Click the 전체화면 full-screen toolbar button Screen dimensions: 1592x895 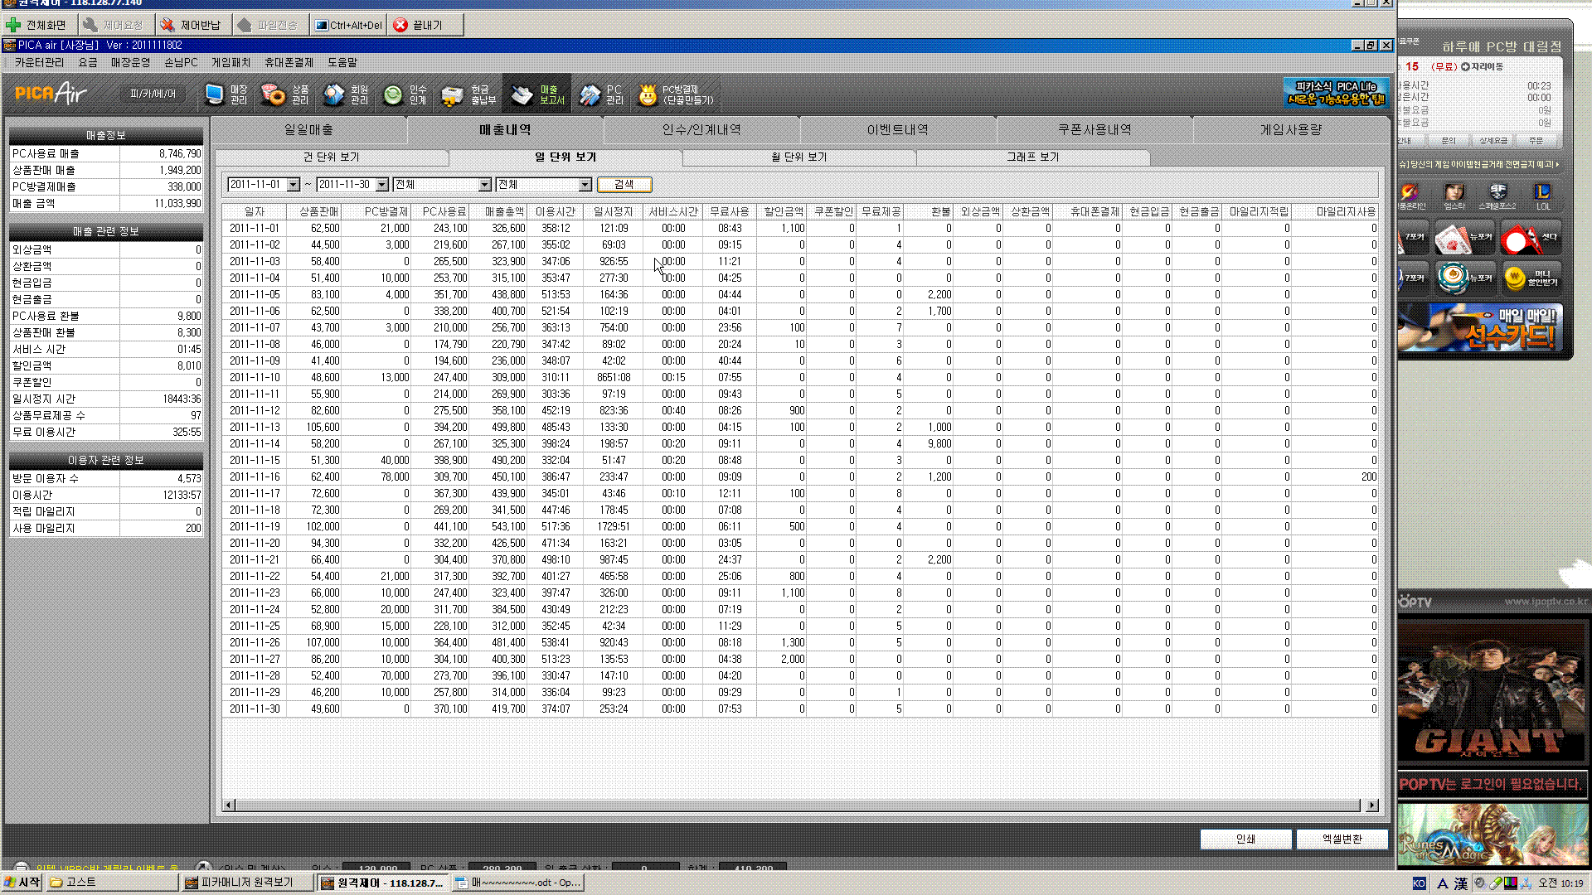click(38, 25)
